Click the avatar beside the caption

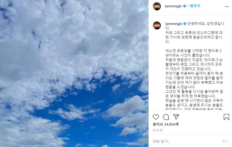click(x=157, y=25)
